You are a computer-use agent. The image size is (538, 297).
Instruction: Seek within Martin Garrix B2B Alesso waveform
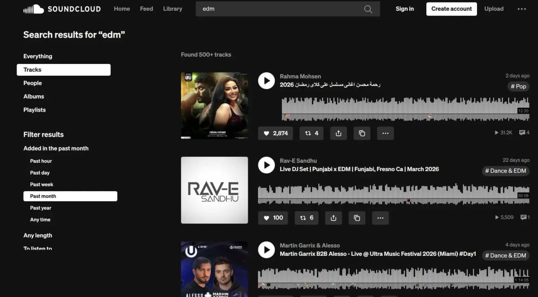[394, 278]
